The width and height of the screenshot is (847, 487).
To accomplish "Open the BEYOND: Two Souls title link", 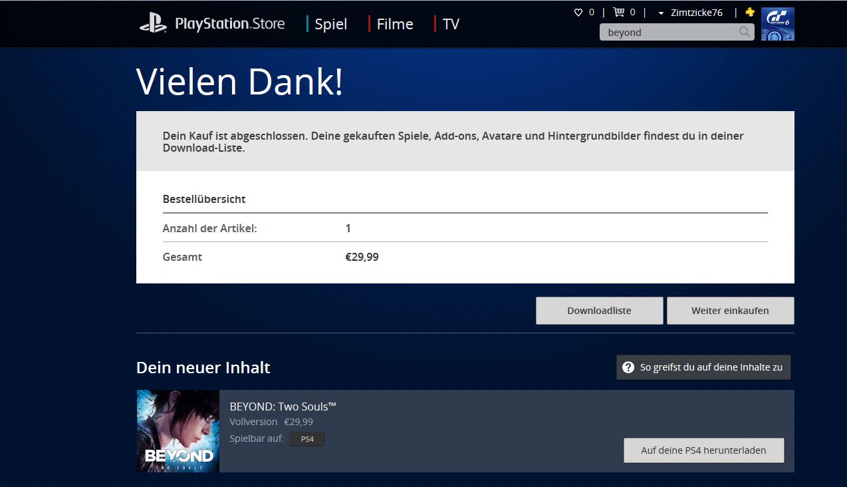I will click(x=283, y=406).
